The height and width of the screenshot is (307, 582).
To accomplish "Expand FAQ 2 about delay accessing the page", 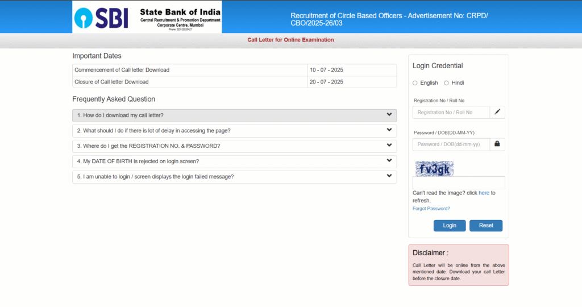I will [234, 131].
